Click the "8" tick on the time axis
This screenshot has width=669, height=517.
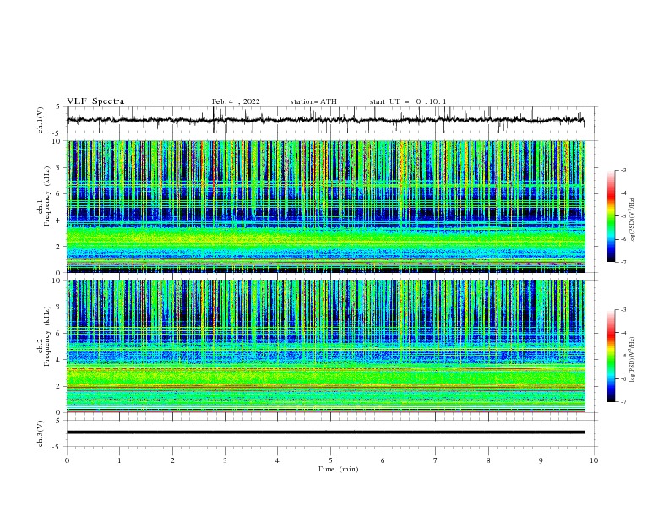488,460
